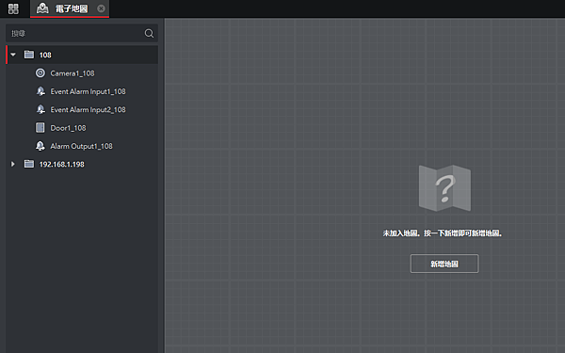
Task: Open the main menu grid icon
Action: click(x=13, y=8)
